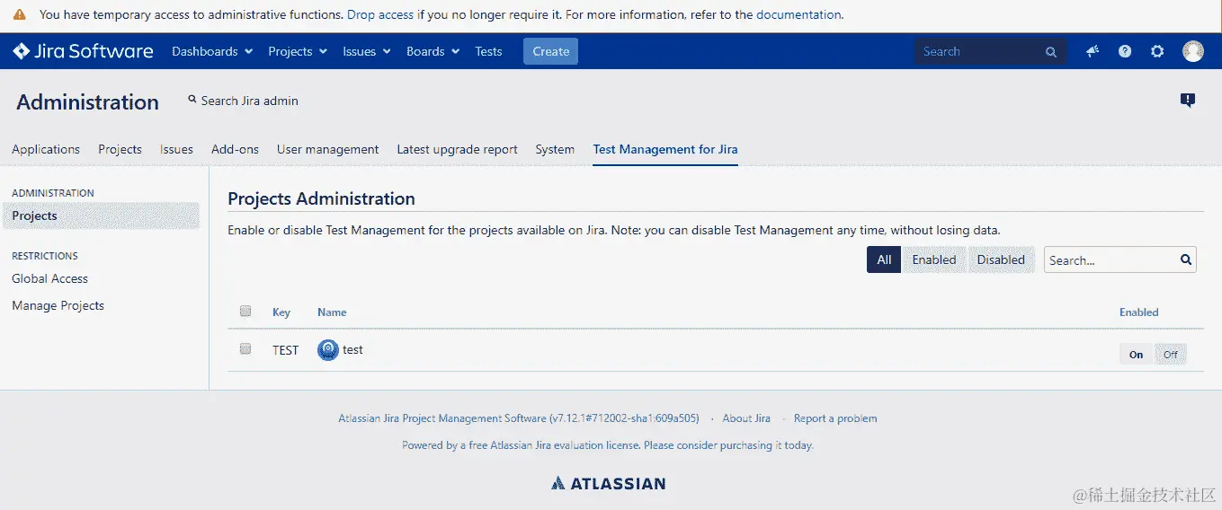Click the blue Create button
Image resolution: width=1222 pixels, height=510 pixels.
click(x=550, y=51)
